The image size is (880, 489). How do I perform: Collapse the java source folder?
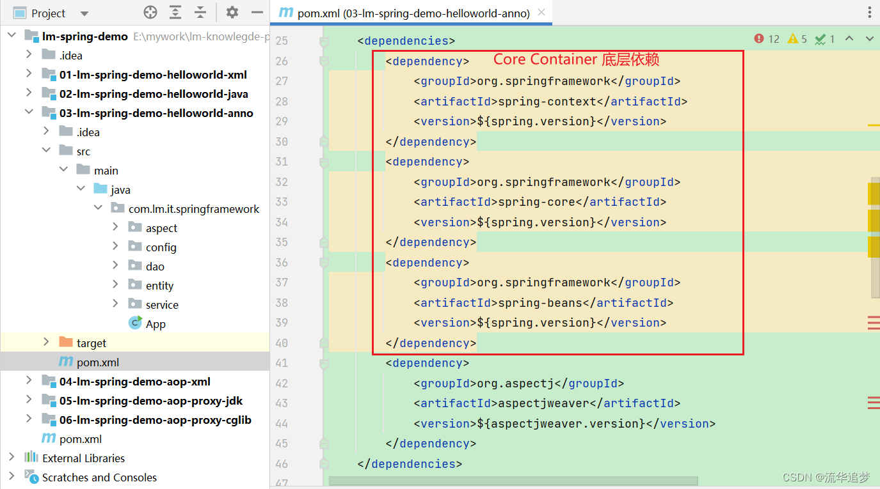(x=81, y=189)
